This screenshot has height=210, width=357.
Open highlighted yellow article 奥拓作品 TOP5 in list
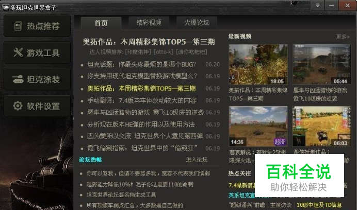point(141,89)
